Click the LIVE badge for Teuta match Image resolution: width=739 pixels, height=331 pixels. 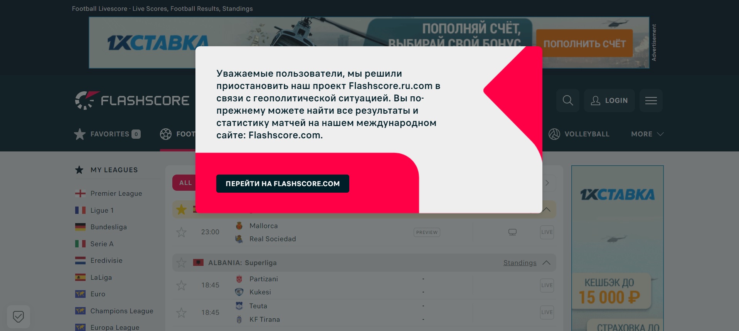click(547, 312)
